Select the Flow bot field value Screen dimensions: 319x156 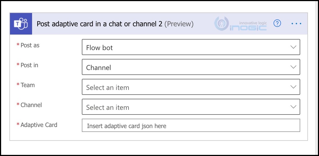coord(191,47)
